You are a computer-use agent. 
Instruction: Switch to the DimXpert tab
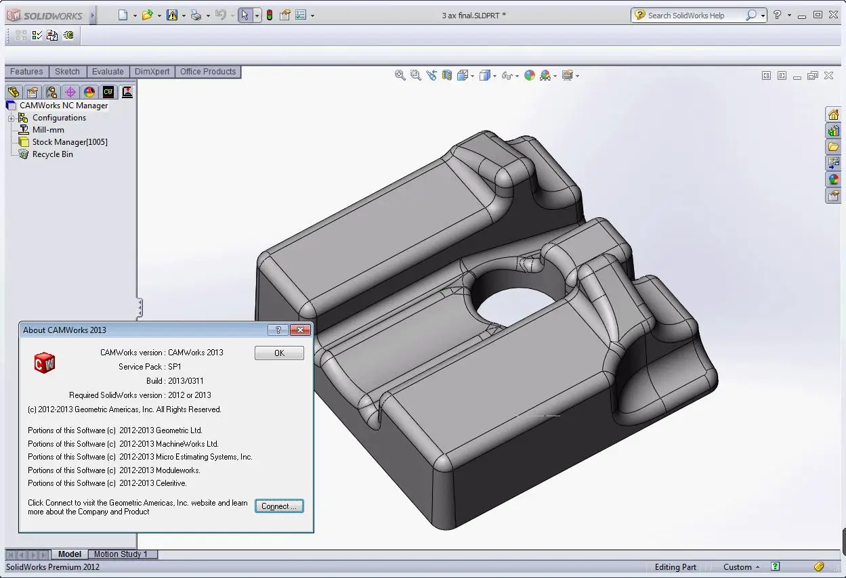click(x=152, y=72)
